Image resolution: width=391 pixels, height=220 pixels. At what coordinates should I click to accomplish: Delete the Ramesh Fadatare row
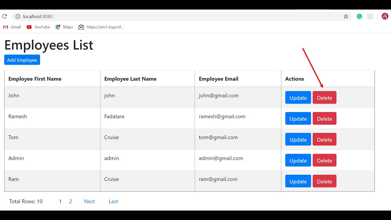(x=324, y=119)
